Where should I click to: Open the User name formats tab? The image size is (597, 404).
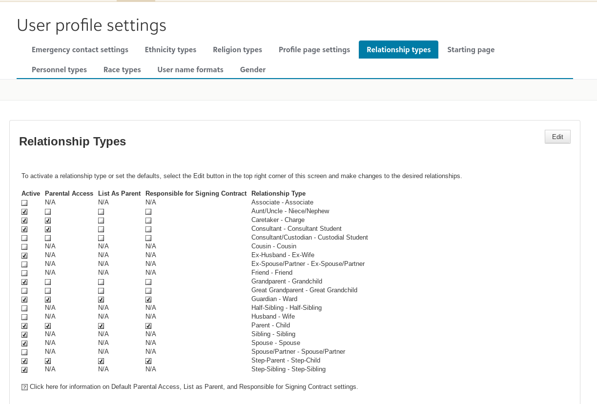[x=190, y=70]
